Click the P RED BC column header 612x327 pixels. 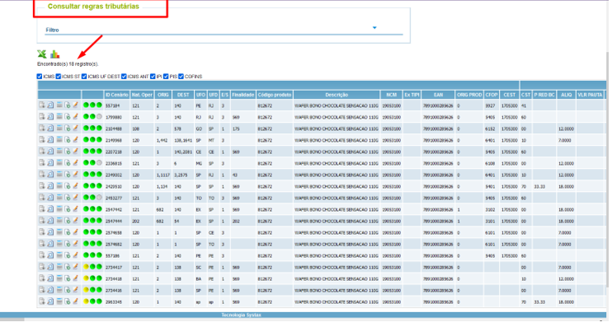544,95
